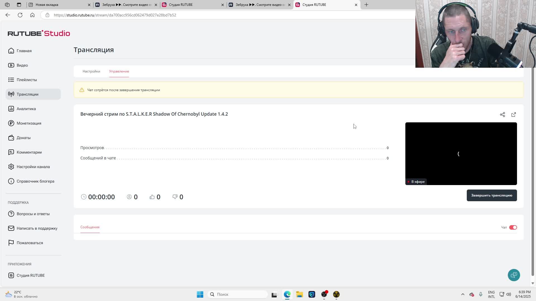The height and width of the screenshot is (301, 536).
Task: Open the blue shield taskbar app
Action: [x=312, y=294]
